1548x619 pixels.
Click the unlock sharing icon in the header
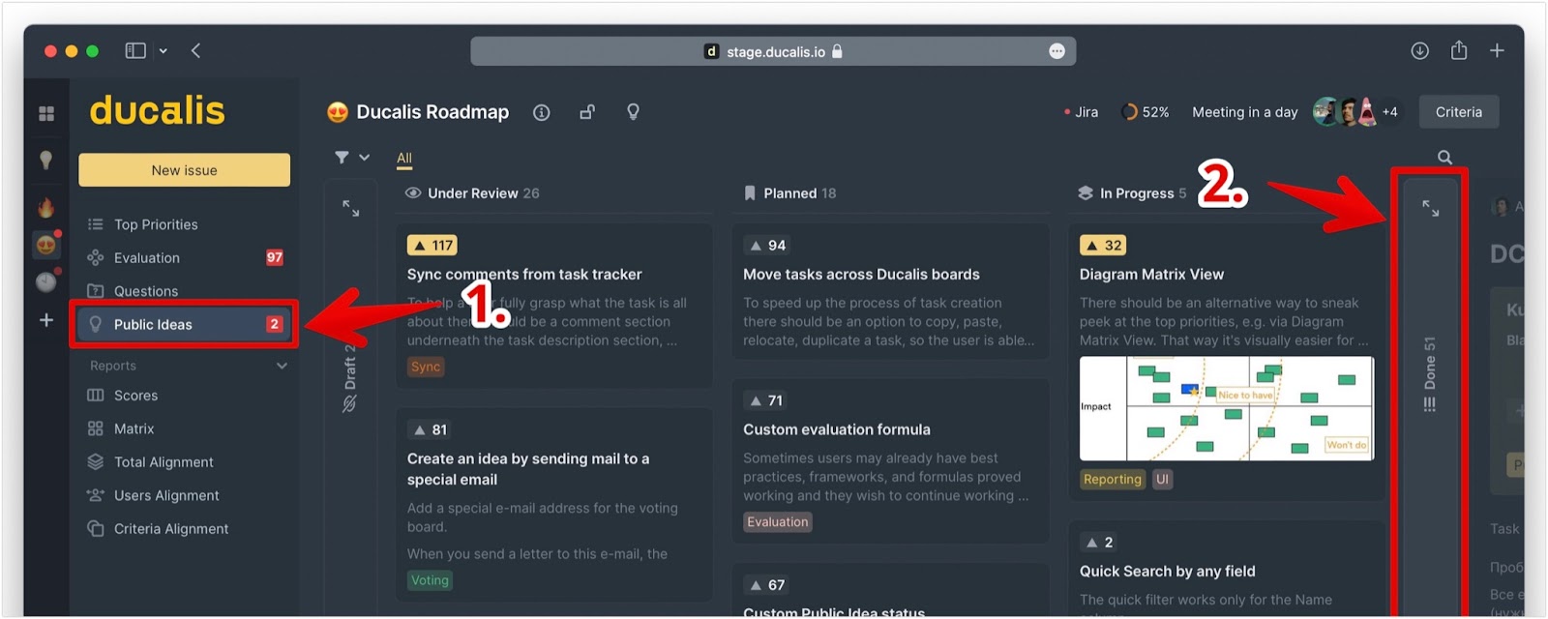coord(587,112)
